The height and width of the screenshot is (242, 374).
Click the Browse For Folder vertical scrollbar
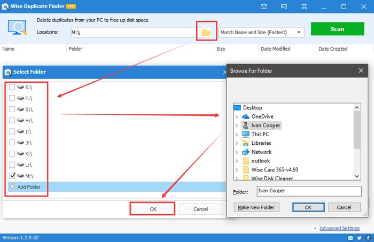click(x=356, y=128)
